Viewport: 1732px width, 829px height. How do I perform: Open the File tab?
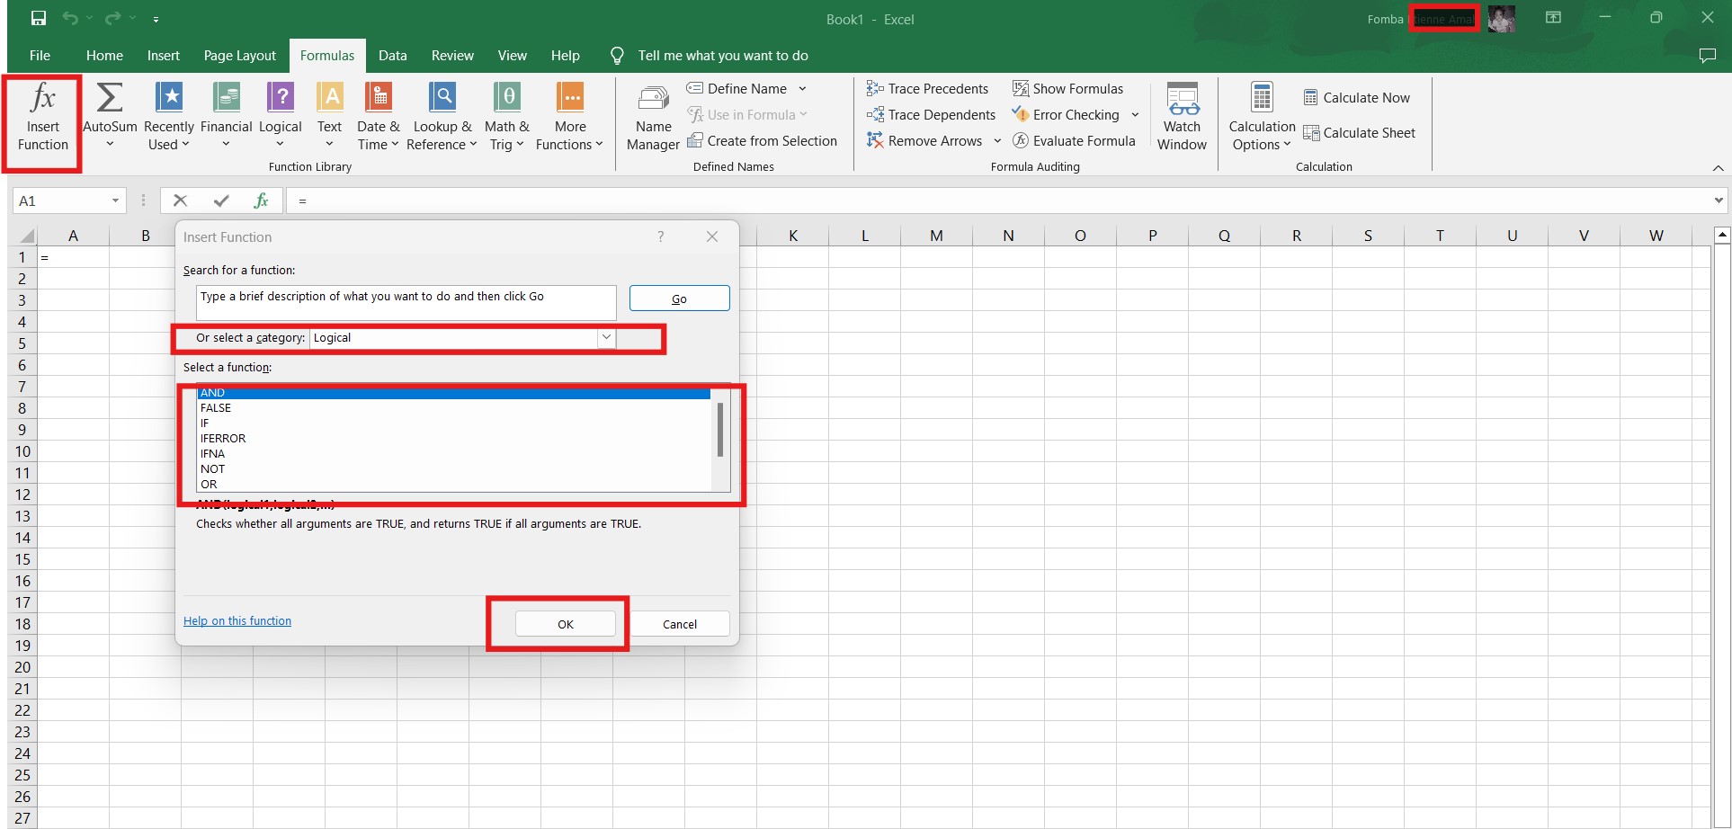pyautogui.click(x=40, y=56)
